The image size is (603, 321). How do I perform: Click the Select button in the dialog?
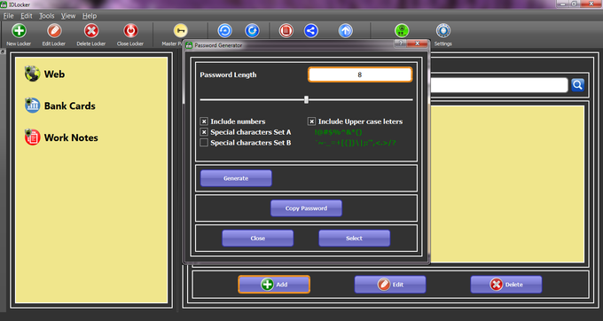tap(354, 239)
